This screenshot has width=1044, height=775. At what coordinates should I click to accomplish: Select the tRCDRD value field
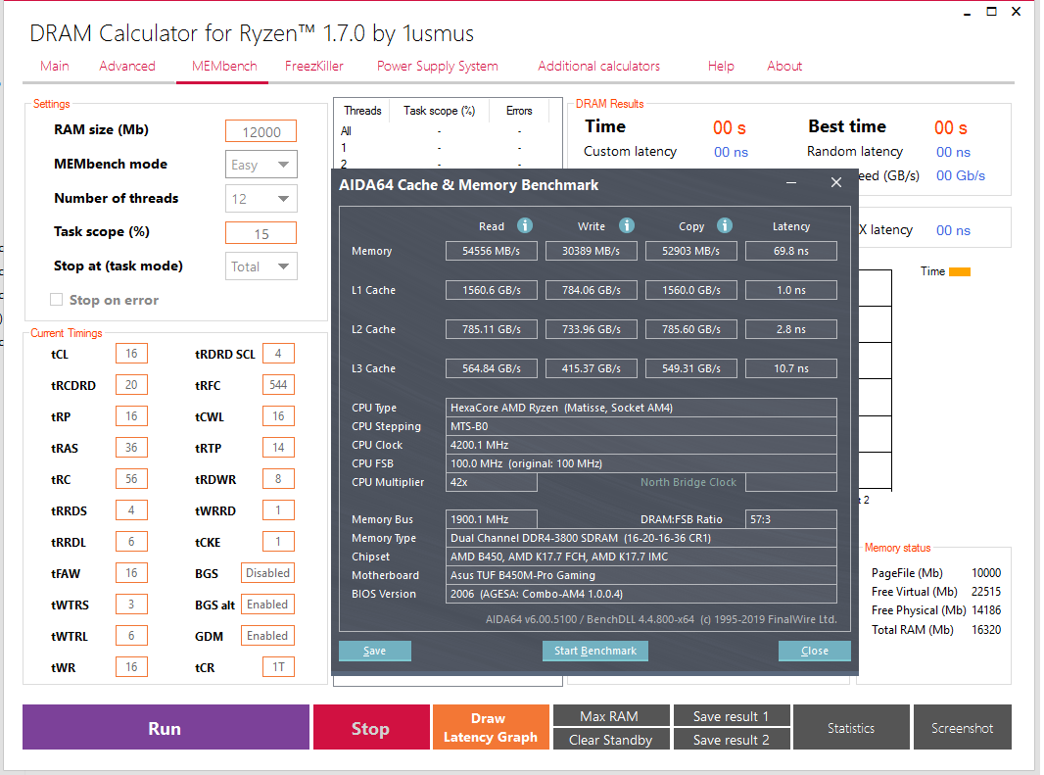[131, 384]
